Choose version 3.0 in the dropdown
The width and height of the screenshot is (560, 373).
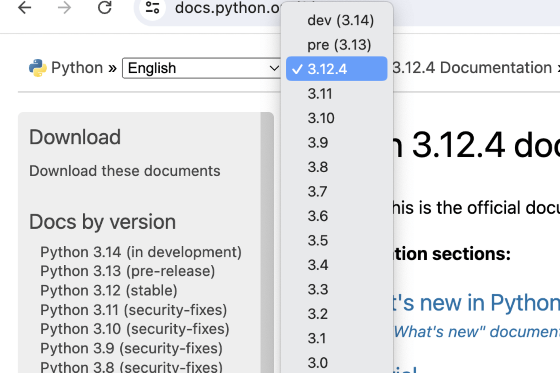click(318, 362)
